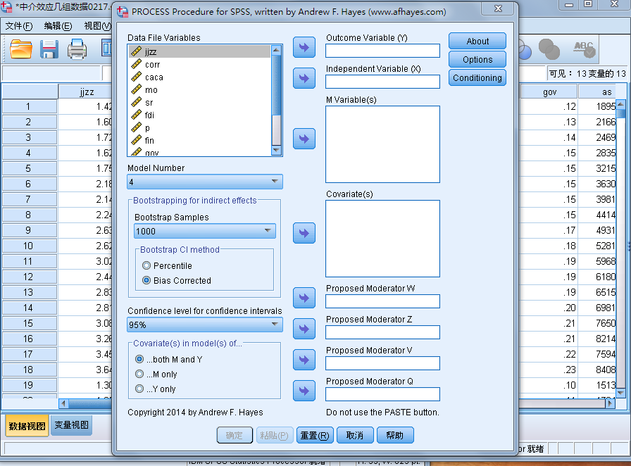
Task: Click 帮助 help button
Action: click(x=395, y=436)
